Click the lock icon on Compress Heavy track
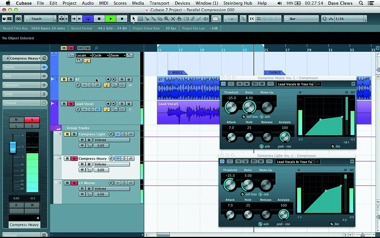The width and height of the screenshot is (380, 238). (x=89, y=170)
